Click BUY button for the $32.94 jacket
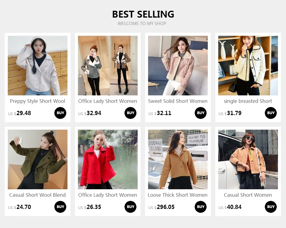The width and height of the screenshot is (286, 228). coord(130,113)
